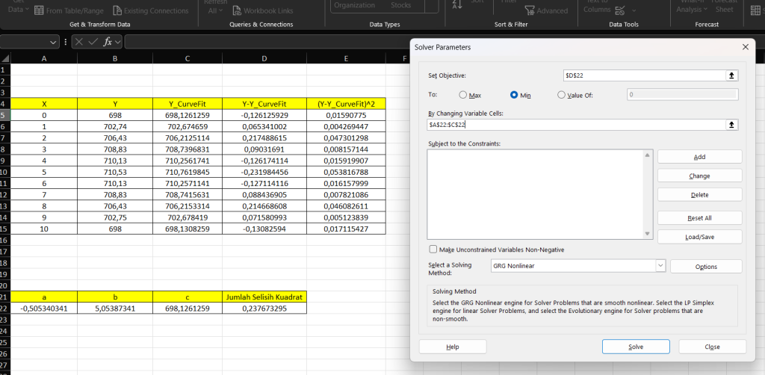Click the Changing Variable Cells range selector icon
Image resolution: width=765 pixels, height=375 pixels.
tap(732, 125)
